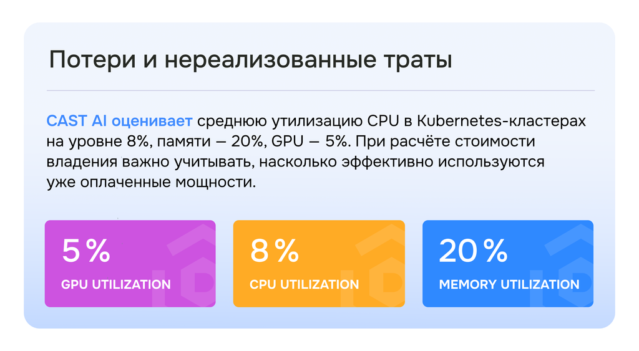639x351 pixels.
Task: Click the hexagon logo watermark on blue card
Action: (576, 282)
